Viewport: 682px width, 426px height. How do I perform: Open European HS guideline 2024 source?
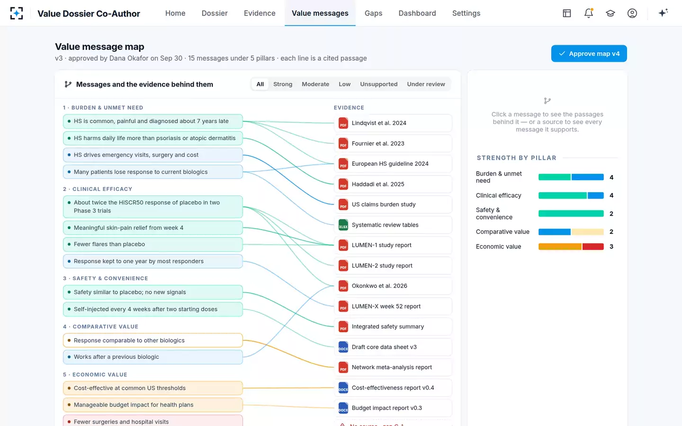pyautogui.click(x=394, y=164)
